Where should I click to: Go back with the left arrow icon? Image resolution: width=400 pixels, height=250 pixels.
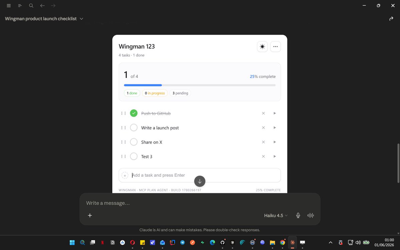42,6
